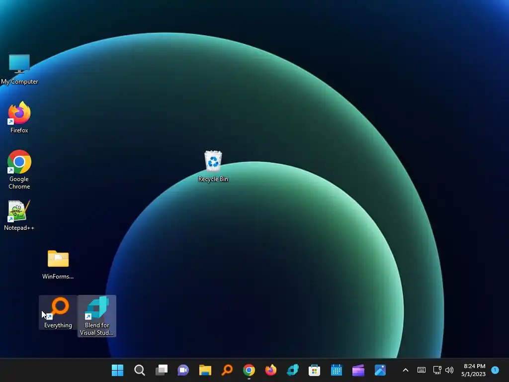Image resolution: width=509 pixels, height=382 pixels.
Task: Open File Explorer from the taskbar
Action: (x=205, y=370)
